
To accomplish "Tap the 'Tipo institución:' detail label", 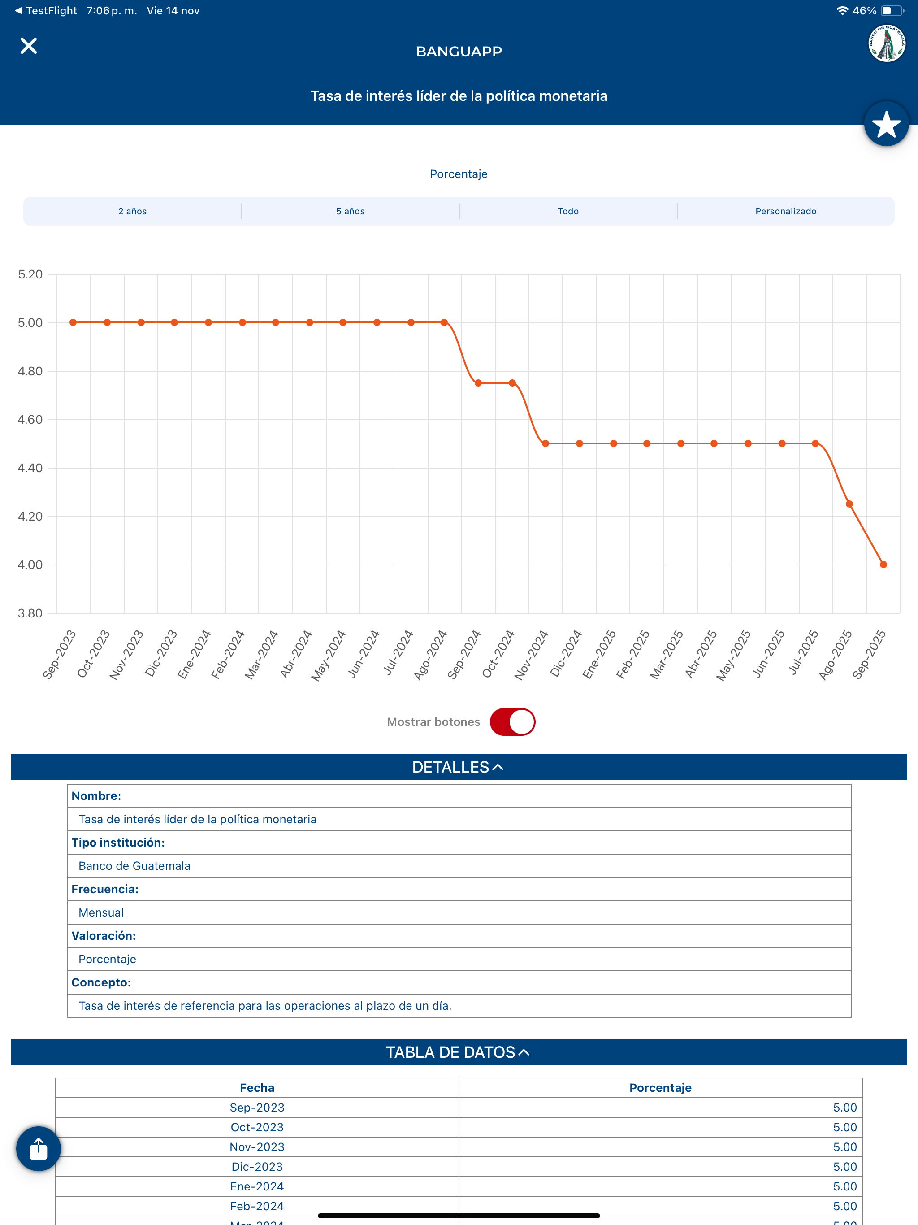I will (x=118, y=843).
